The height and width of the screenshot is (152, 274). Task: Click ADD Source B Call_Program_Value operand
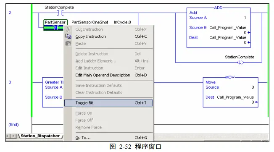228,28
